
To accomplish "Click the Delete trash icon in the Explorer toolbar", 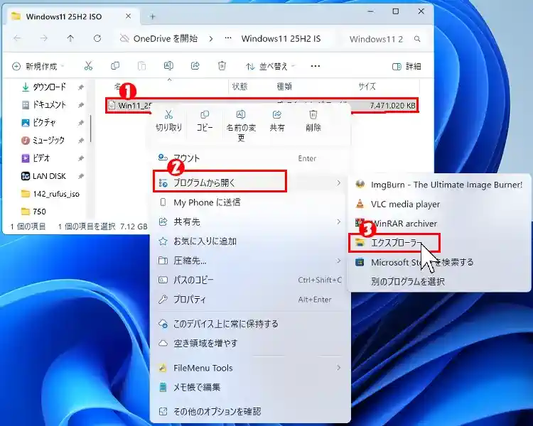I will [222, 66].
